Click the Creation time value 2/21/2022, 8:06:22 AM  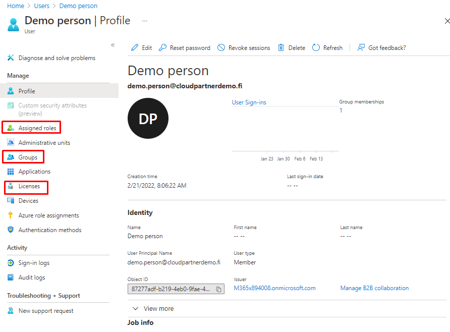click(157, 185)
